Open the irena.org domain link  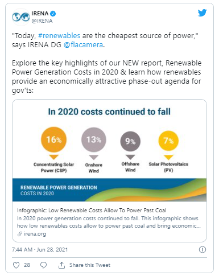point(35,234)
